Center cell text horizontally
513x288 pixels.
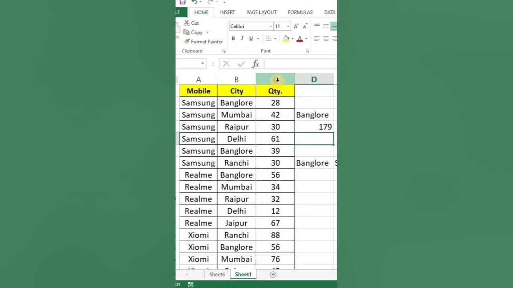[326, 39]
